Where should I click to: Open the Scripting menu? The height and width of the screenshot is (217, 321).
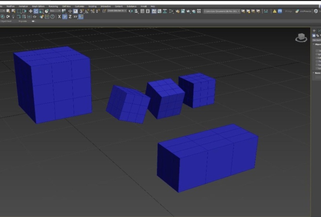click(92, 6)
